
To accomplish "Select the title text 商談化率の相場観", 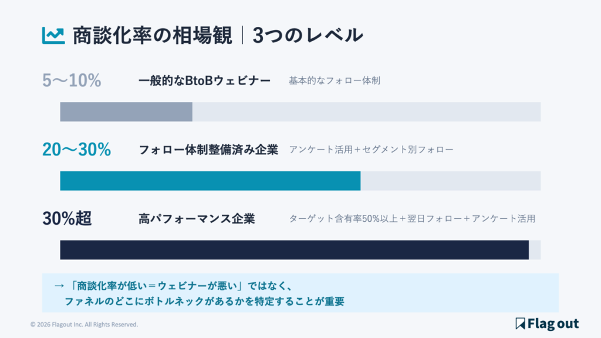I will point(153,35).
